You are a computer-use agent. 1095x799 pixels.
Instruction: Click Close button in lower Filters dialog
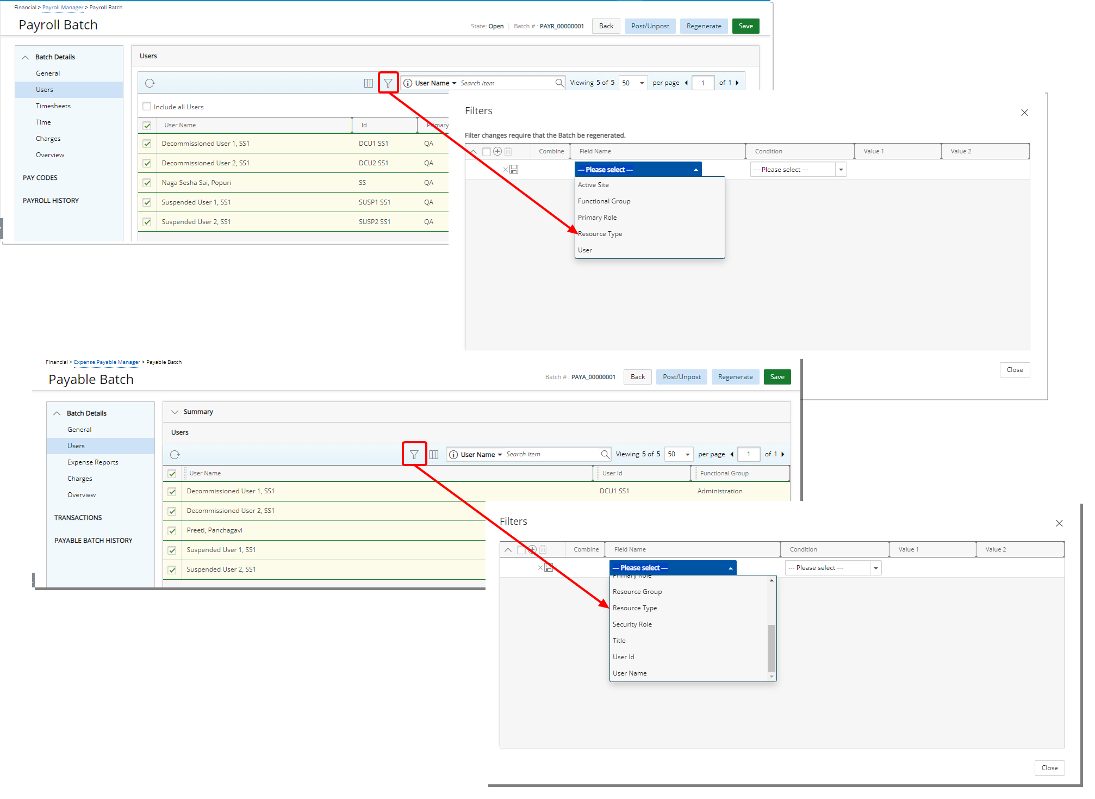pyautogui.click(x=1049, y=768)
